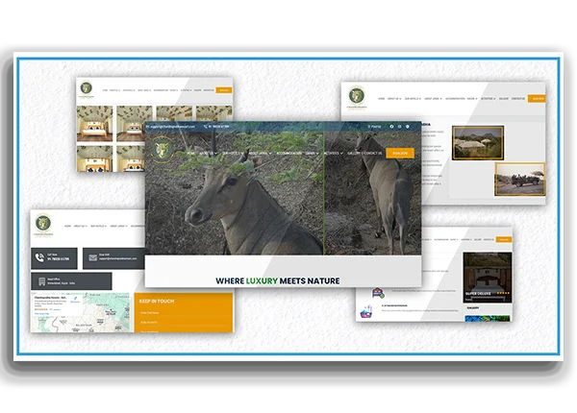Image resolution: width=577 pixels, height=413 pixels.
Task: Open Accommodation menu item in center navbar
Action: [289, 153]
